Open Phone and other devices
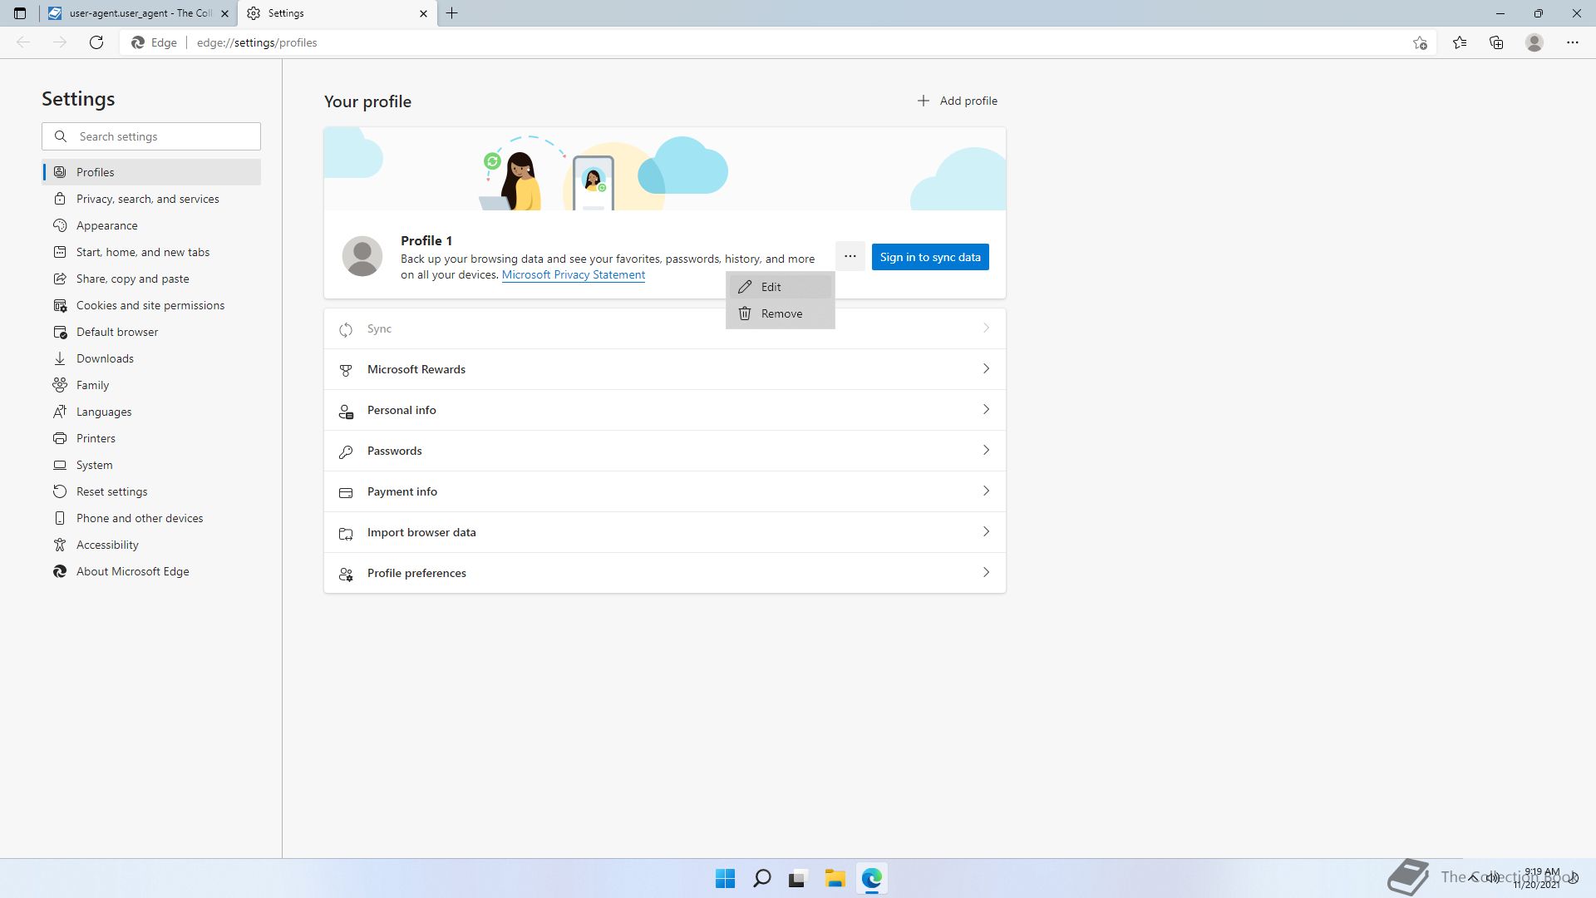Viewport: 1596px width, 898px height. point(151,518)
